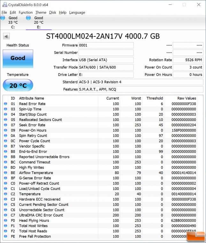Viewport: 206px width, 243px height.
Task: Click the status icon for Start/Stop Count
Action: pyautogui.click(x=5, y=114)
